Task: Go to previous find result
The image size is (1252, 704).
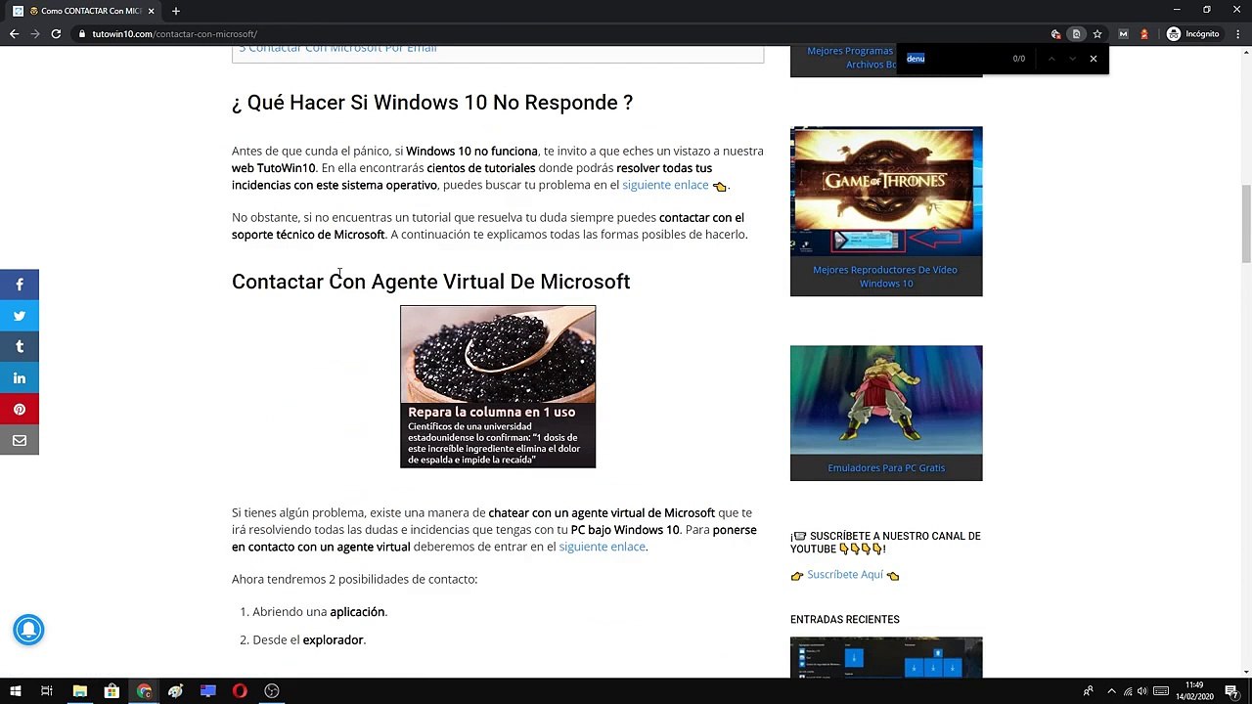Action: (1051, 59)
